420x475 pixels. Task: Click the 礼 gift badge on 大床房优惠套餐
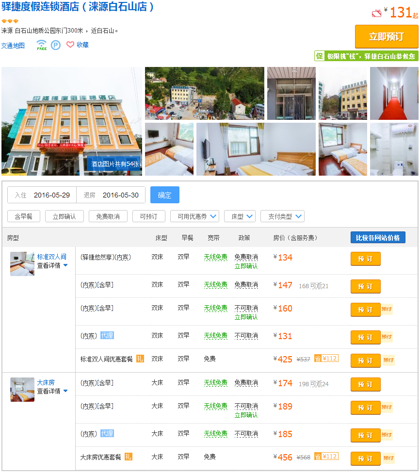[x=129, y=457]
